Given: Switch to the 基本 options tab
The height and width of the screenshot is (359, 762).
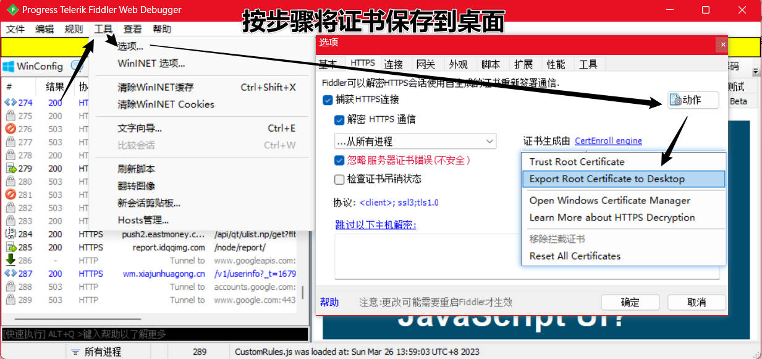Looking at the screenshot, I should click(x=328, y=64).
